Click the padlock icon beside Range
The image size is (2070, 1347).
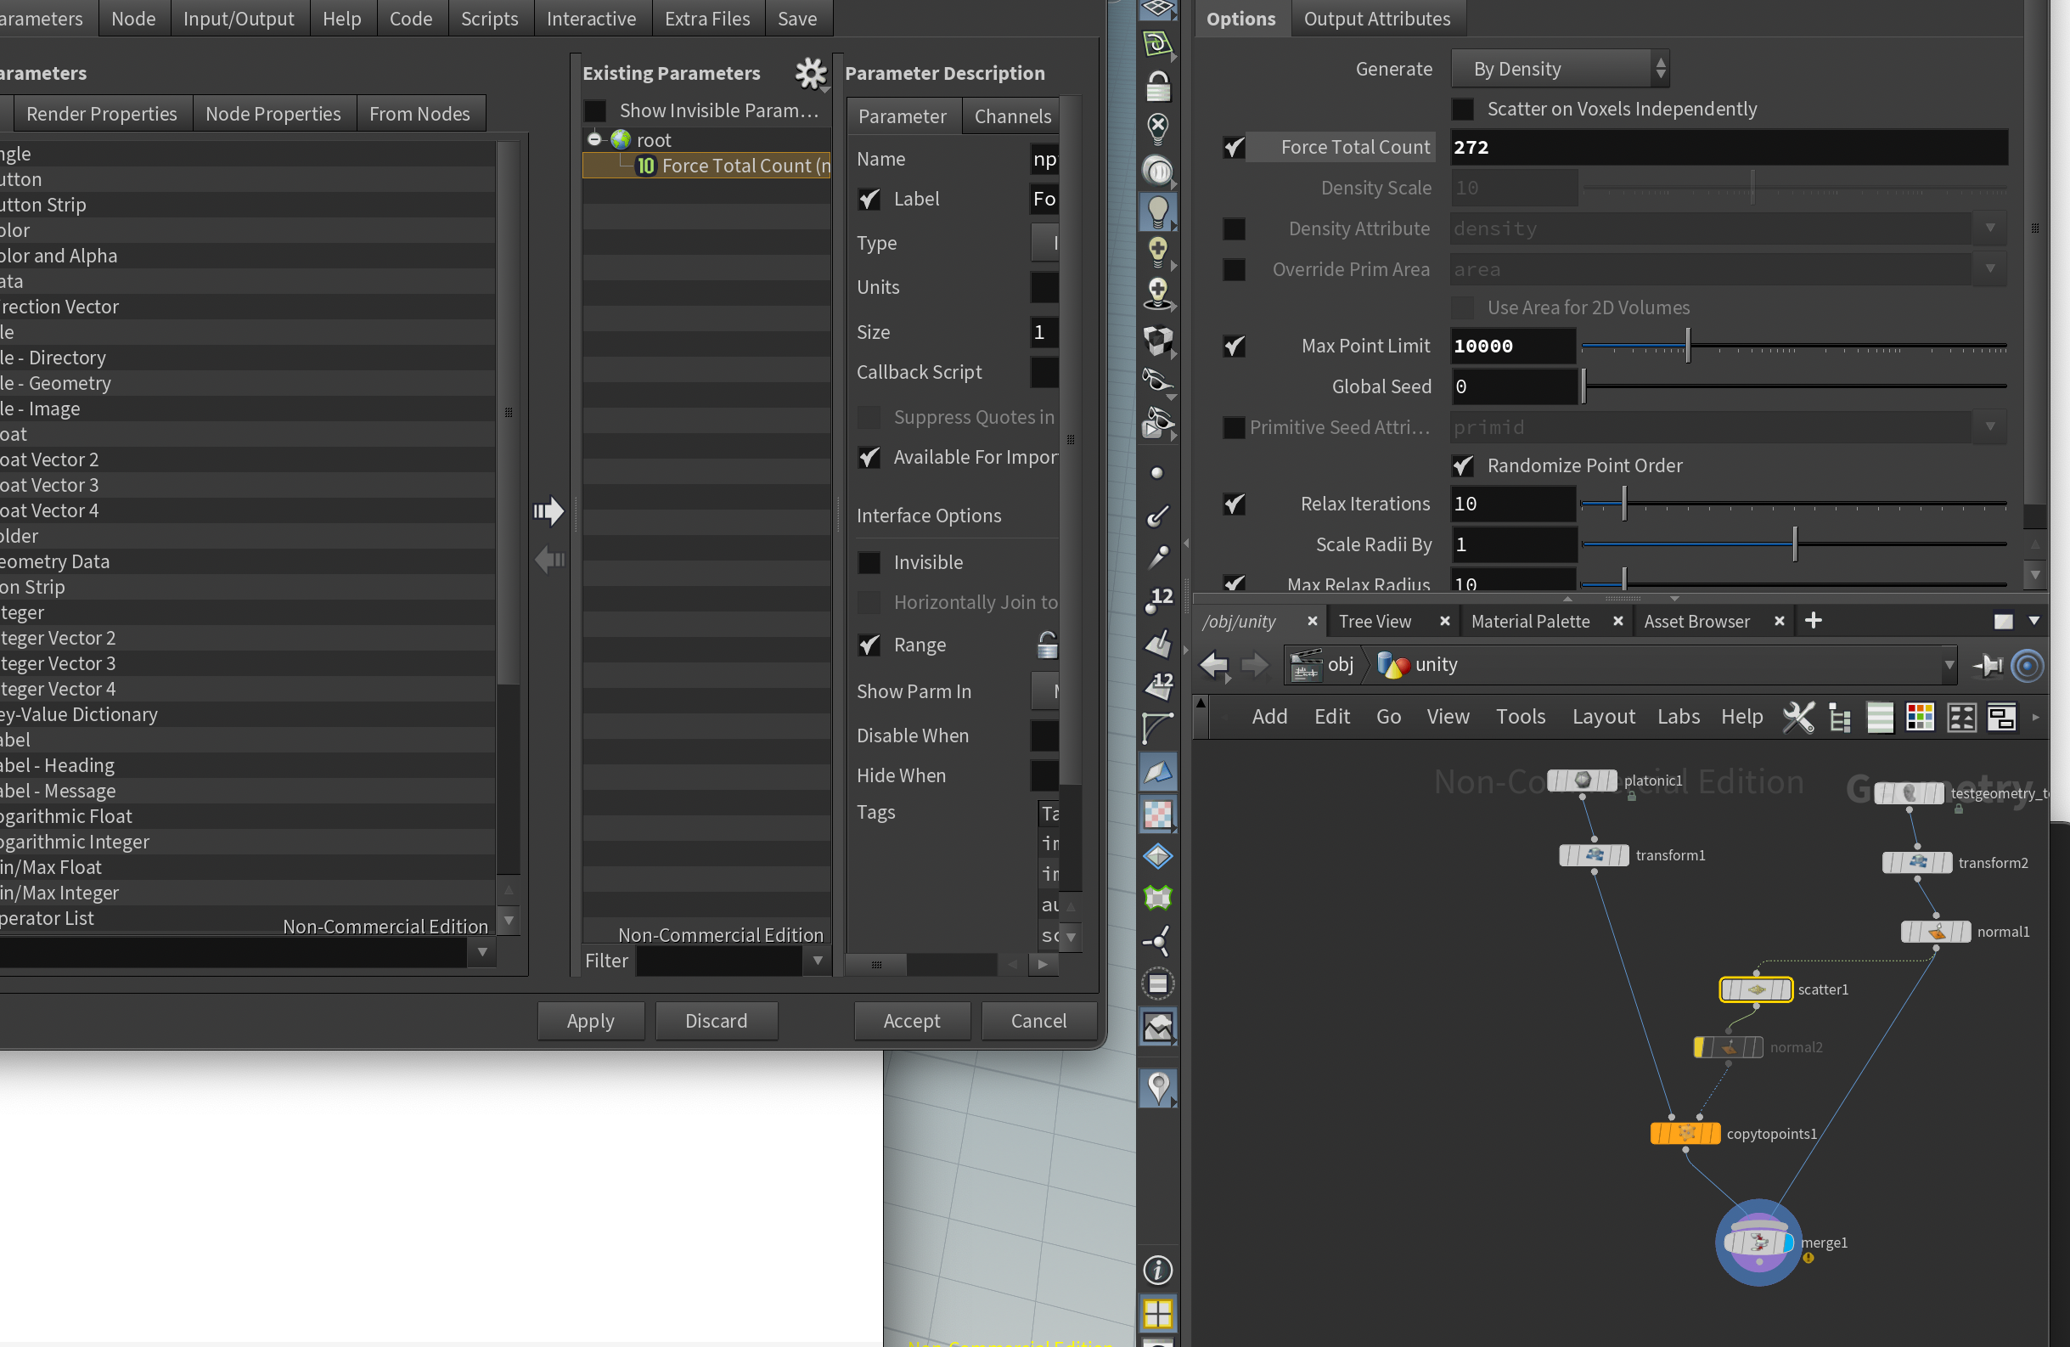1047,645
